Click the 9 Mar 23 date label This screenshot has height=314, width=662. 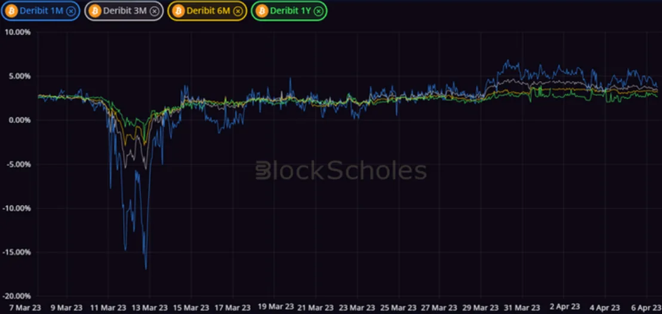[x=67, y=307]
